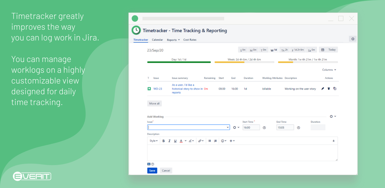Click the Move all button
This screenshot has width=385, height=188.
pyautogui.click(x=155, y=104)
